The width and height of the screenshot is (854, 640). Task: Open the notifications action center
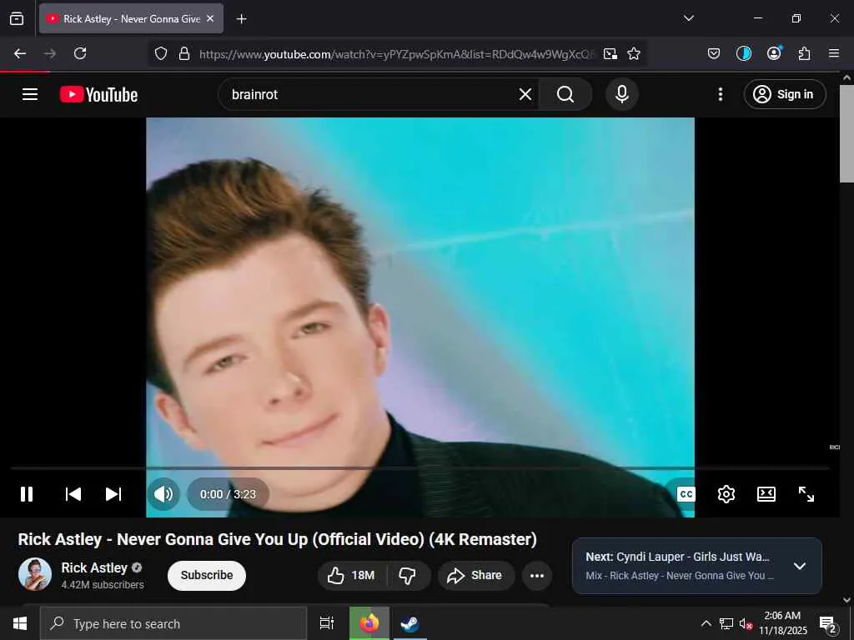tap(828, 625)
